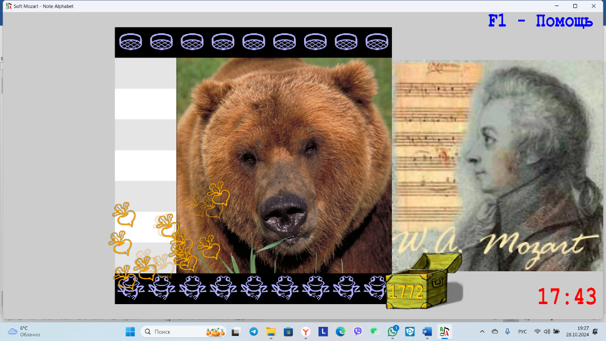Screen dimensions: 606x341
Task: Click the РУС language indicator
Action: (523, 332)
